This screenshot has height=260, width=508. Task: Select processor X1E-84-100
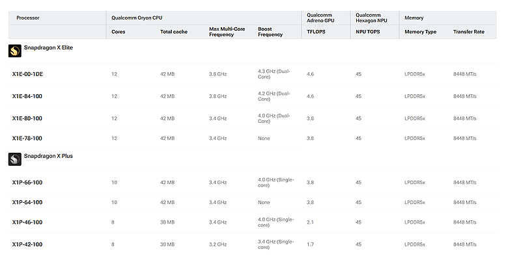point(27,96)
